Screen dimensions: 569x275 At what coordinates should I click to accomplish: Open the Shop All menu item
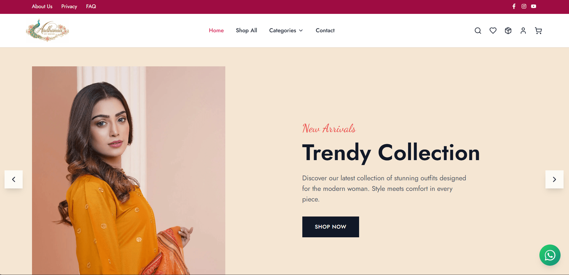pyautogui.click(x=246, y=30)
